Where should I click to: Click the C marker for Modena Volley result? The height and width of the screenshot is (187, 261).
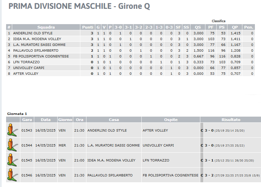tap(202, 160)
